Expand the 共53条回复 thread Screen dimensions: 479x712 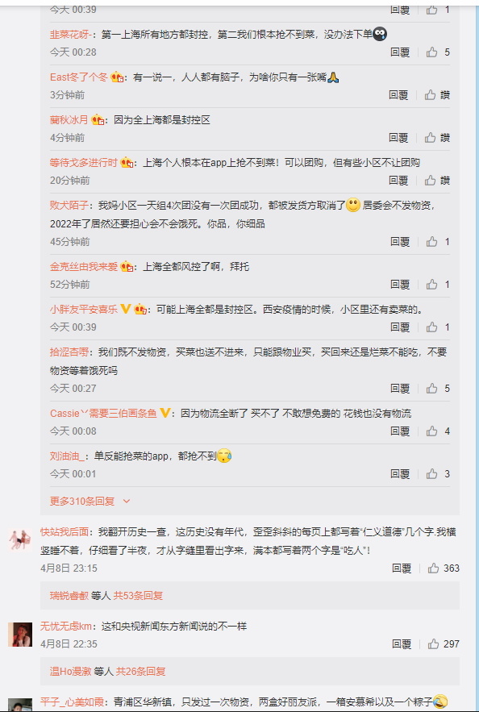[x=138, y=596]
